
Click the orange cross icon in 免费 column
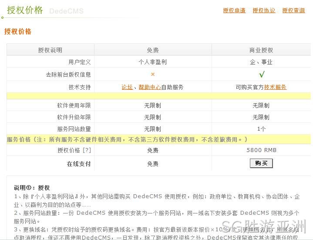tap(153, 74)
